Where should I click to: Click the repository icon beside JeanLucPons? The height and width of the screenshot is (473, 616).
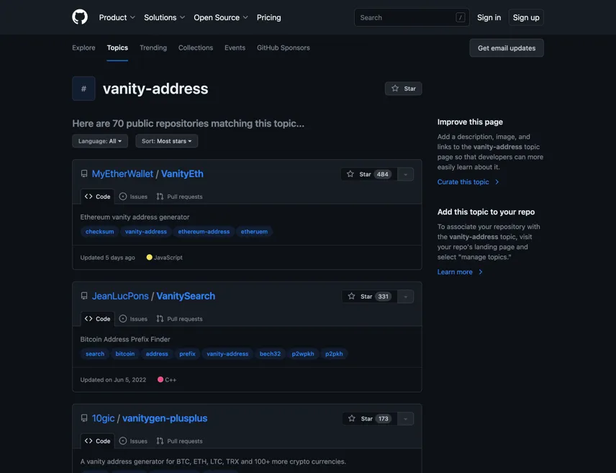click(x=84, y=296)
